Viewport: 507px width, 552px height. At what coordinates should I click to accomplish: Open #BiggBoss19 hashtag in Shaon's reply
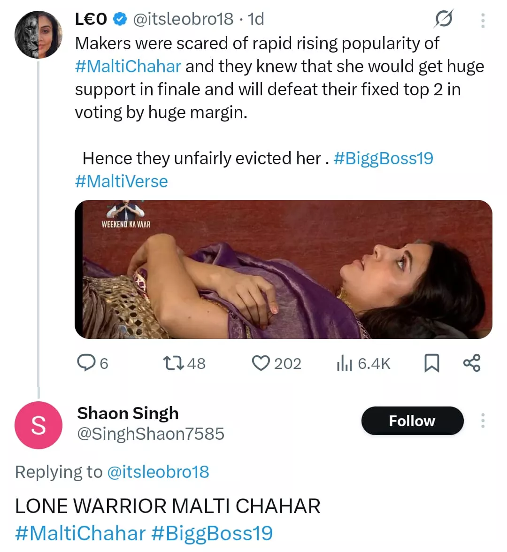(212, 533)
